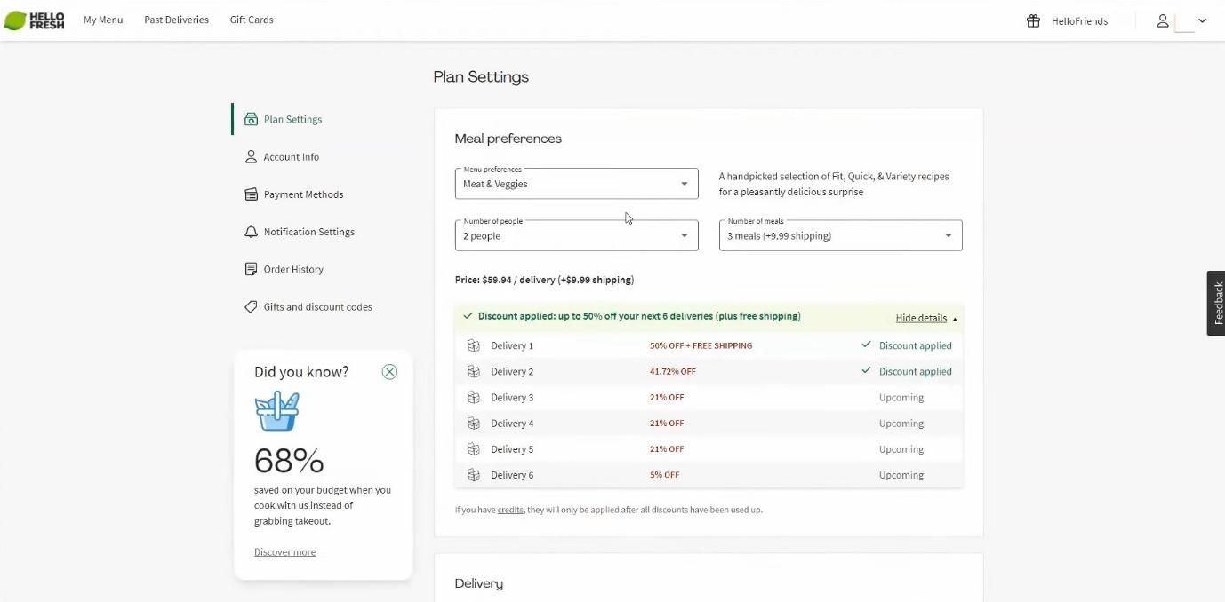The image size is (1225, 602).
Task: Close the Did you know card
Action: (389, 372)
